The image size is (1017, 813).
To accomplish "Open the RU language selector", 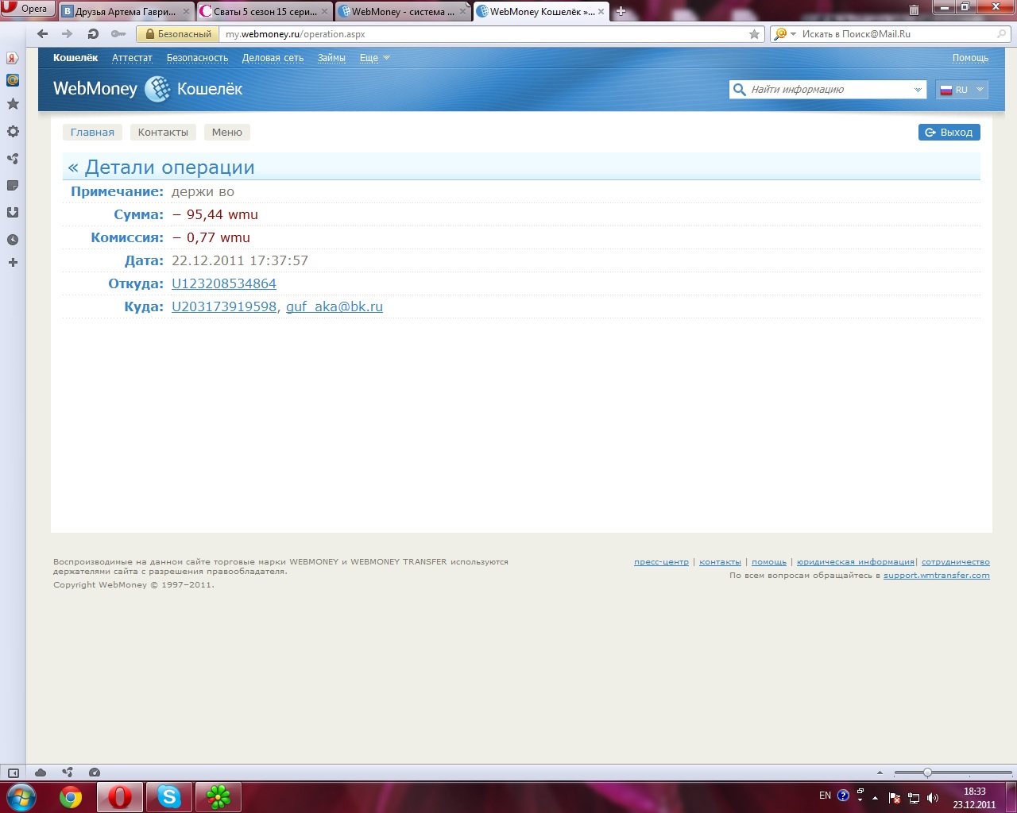I will coord(962,90).
